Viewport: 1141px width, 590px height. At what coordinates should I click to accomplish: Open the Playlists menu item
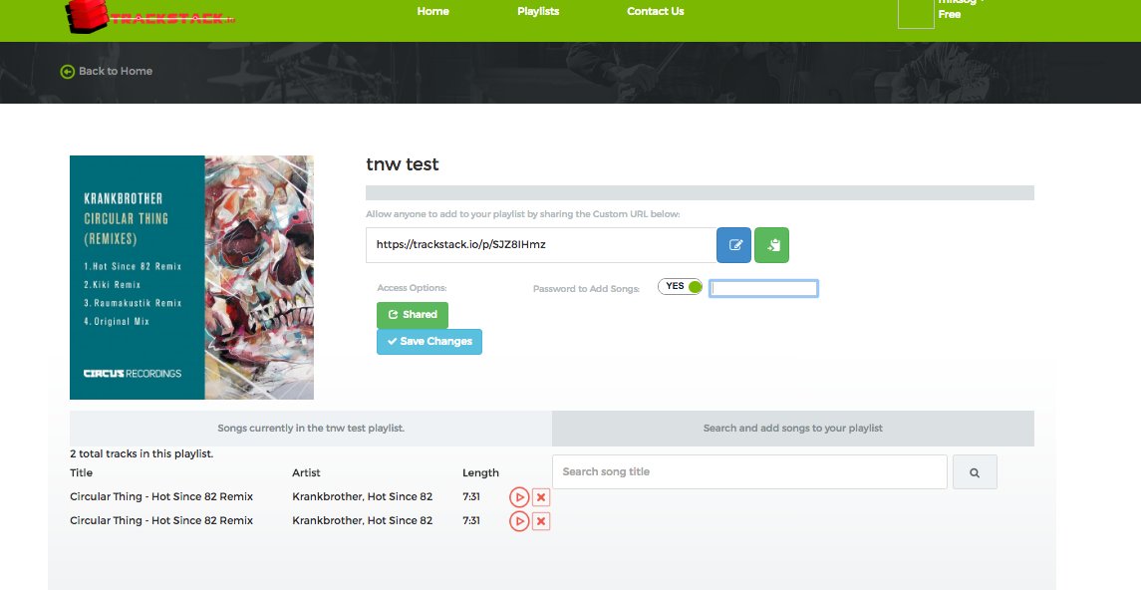537,11
